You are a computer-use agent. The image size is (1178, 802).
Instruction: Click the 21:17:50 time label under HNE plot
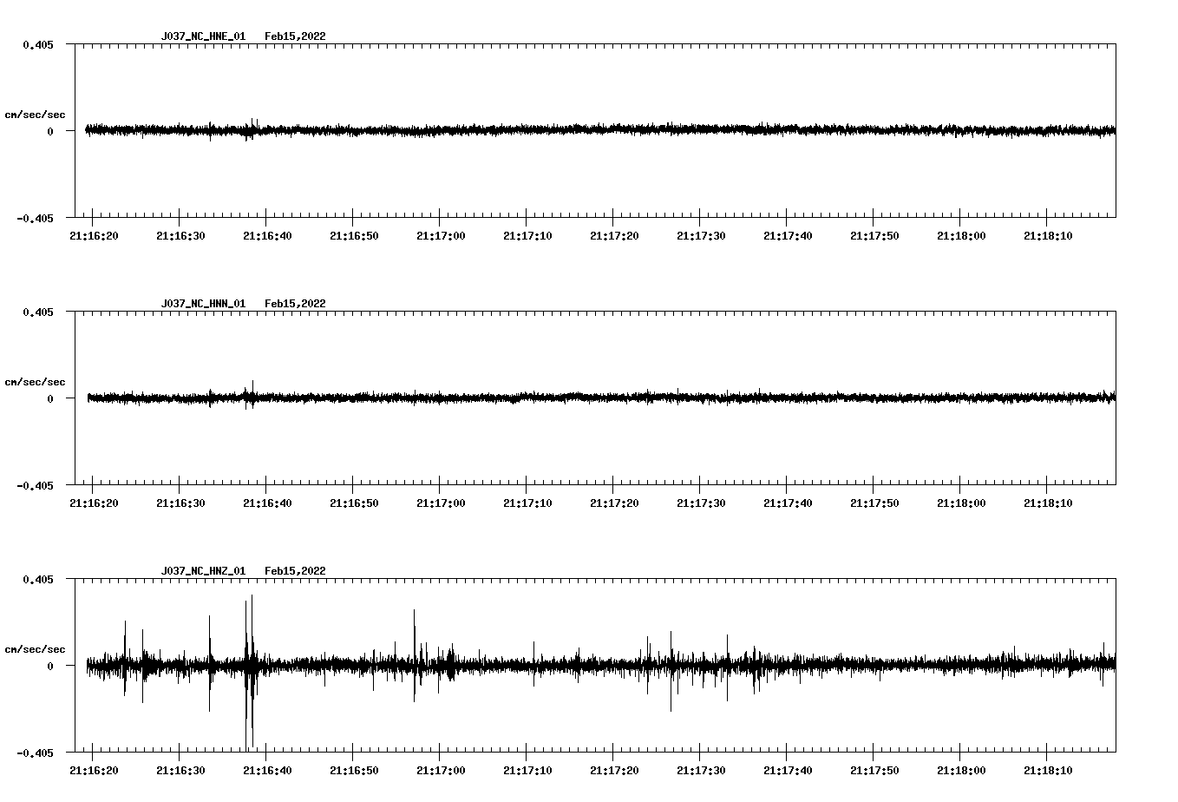[874, 236]
